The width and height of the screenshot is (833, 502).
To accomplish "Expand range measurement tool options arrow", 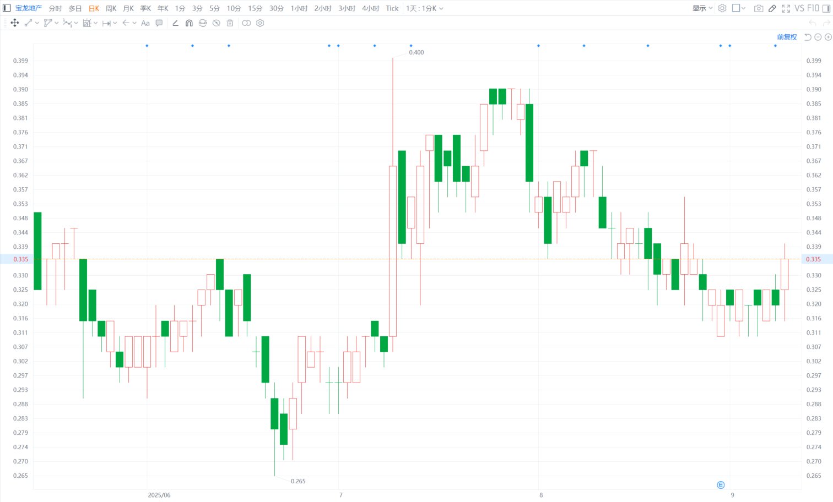I will 115,23.
